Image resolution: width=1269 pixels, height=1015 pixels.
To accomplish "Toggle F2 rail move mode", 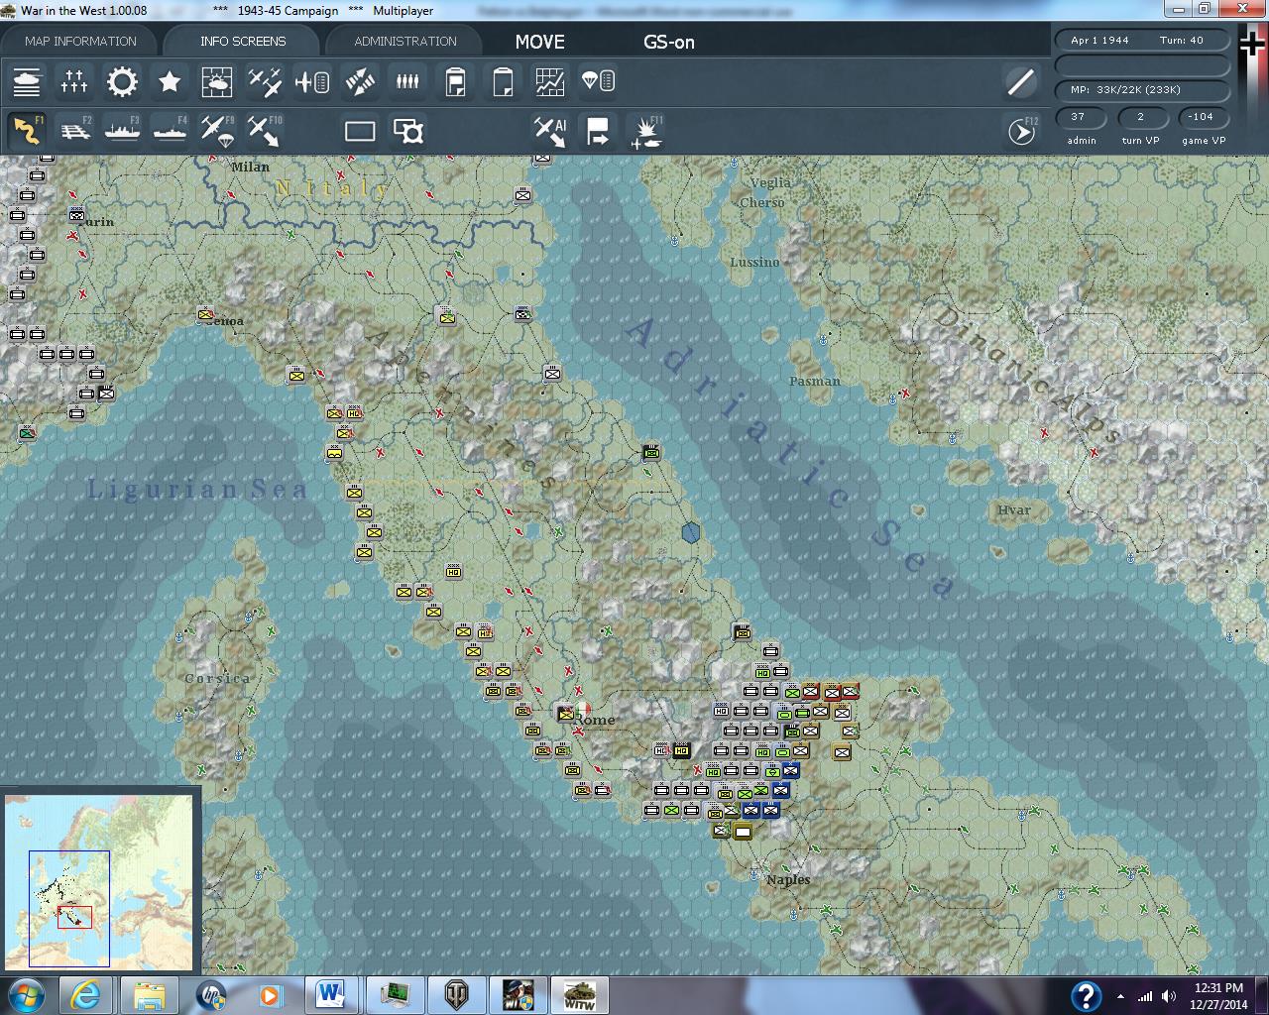I will tap(74, 131).
